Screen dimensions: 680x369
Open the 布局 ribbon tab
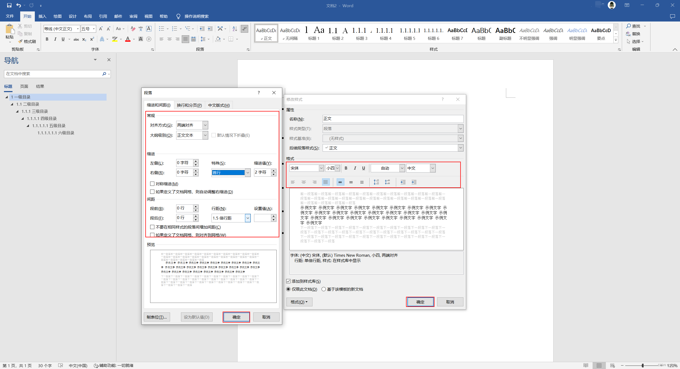[88, 16]
